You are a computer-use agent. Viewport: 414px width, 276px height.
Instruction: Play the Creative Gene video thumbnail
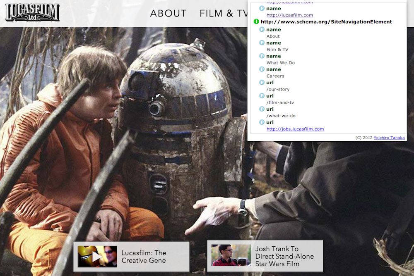[x=97, y=257]
